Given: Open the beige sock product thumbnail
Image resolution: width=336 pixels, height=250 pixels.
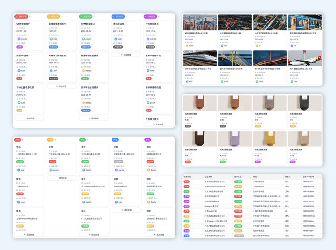Looking at the screenshot, I should click(305, 139).
